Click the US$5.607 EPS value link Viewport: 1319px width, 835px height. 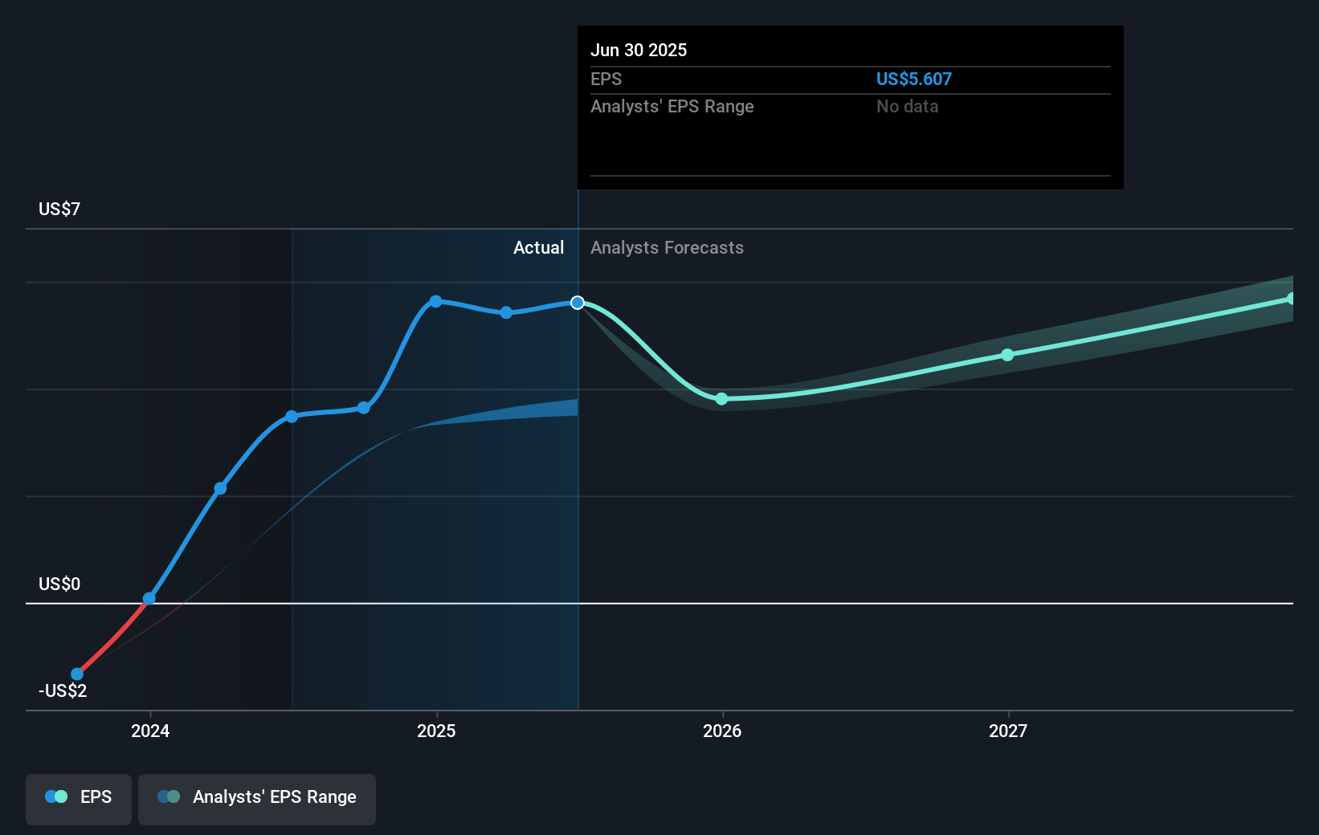click(x=914, y=79)
